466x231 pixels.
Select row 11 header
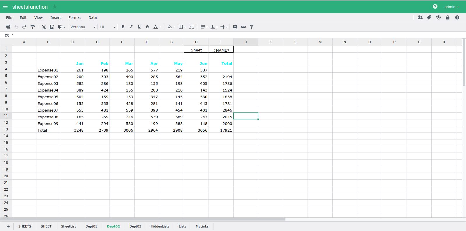tap(6, 116)
